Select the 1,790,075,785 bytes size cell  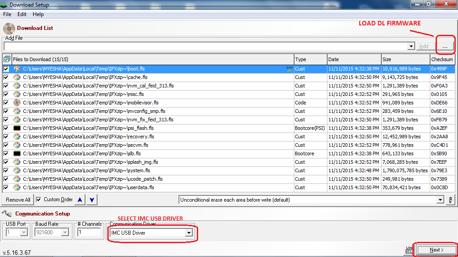point(405,170)
